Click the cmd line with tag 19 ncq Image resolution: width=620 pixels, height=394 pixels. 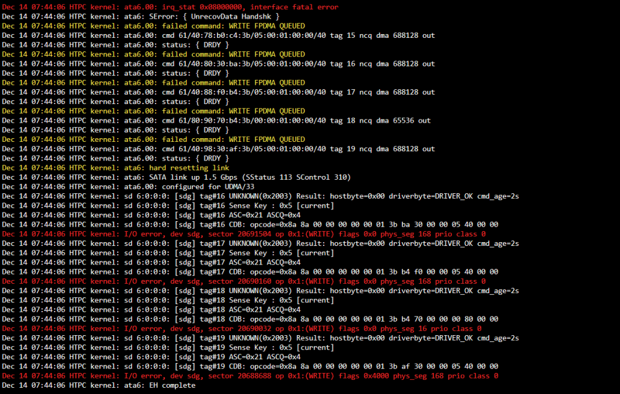tap(218, 149)
